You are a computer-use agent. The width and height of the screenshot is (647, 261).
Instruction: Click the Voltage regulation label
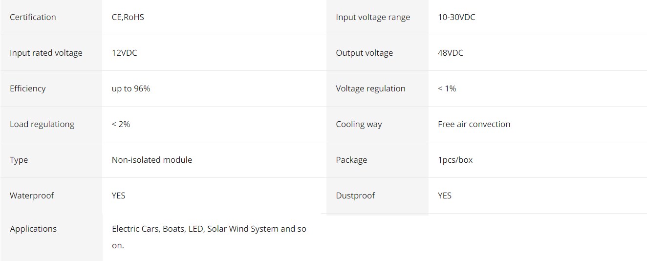tap(370, 88)
